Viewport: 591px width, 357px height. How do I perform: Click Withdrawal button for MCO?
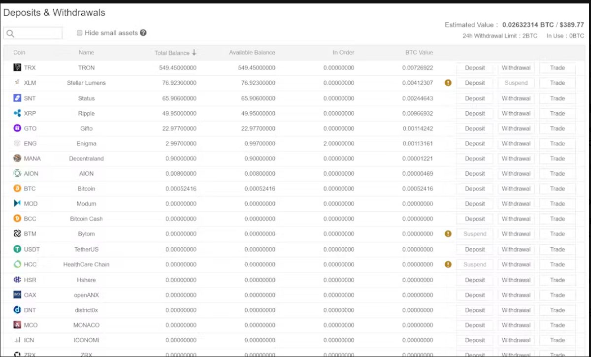pos(516,325)
